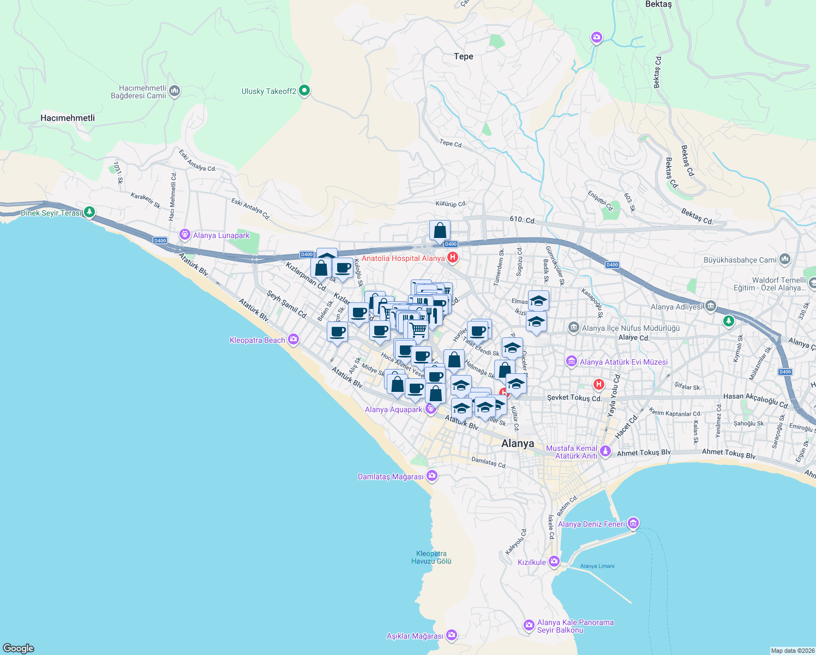Click the graduation cap marker beside Elmas label
The width and height of the screenshot is (816, 655).
point(538,301)
